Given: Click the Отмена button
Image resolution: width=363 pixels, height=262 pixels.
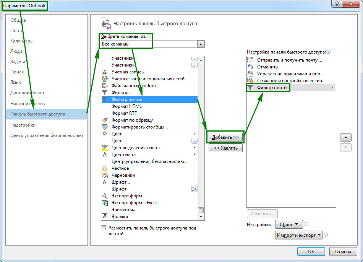Looking at the screenshot, I should 343,251.
